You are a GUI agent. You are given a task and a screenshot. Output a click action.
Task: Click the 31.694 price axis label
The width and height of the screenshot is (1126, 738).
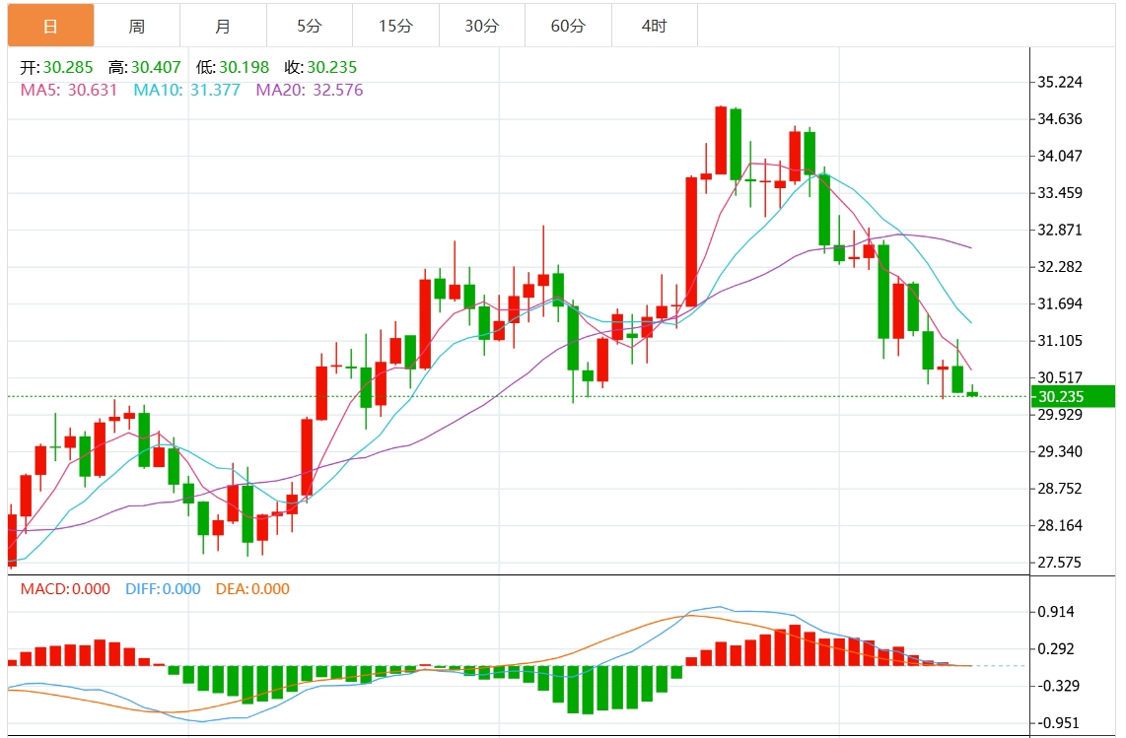pos(1060,303)
